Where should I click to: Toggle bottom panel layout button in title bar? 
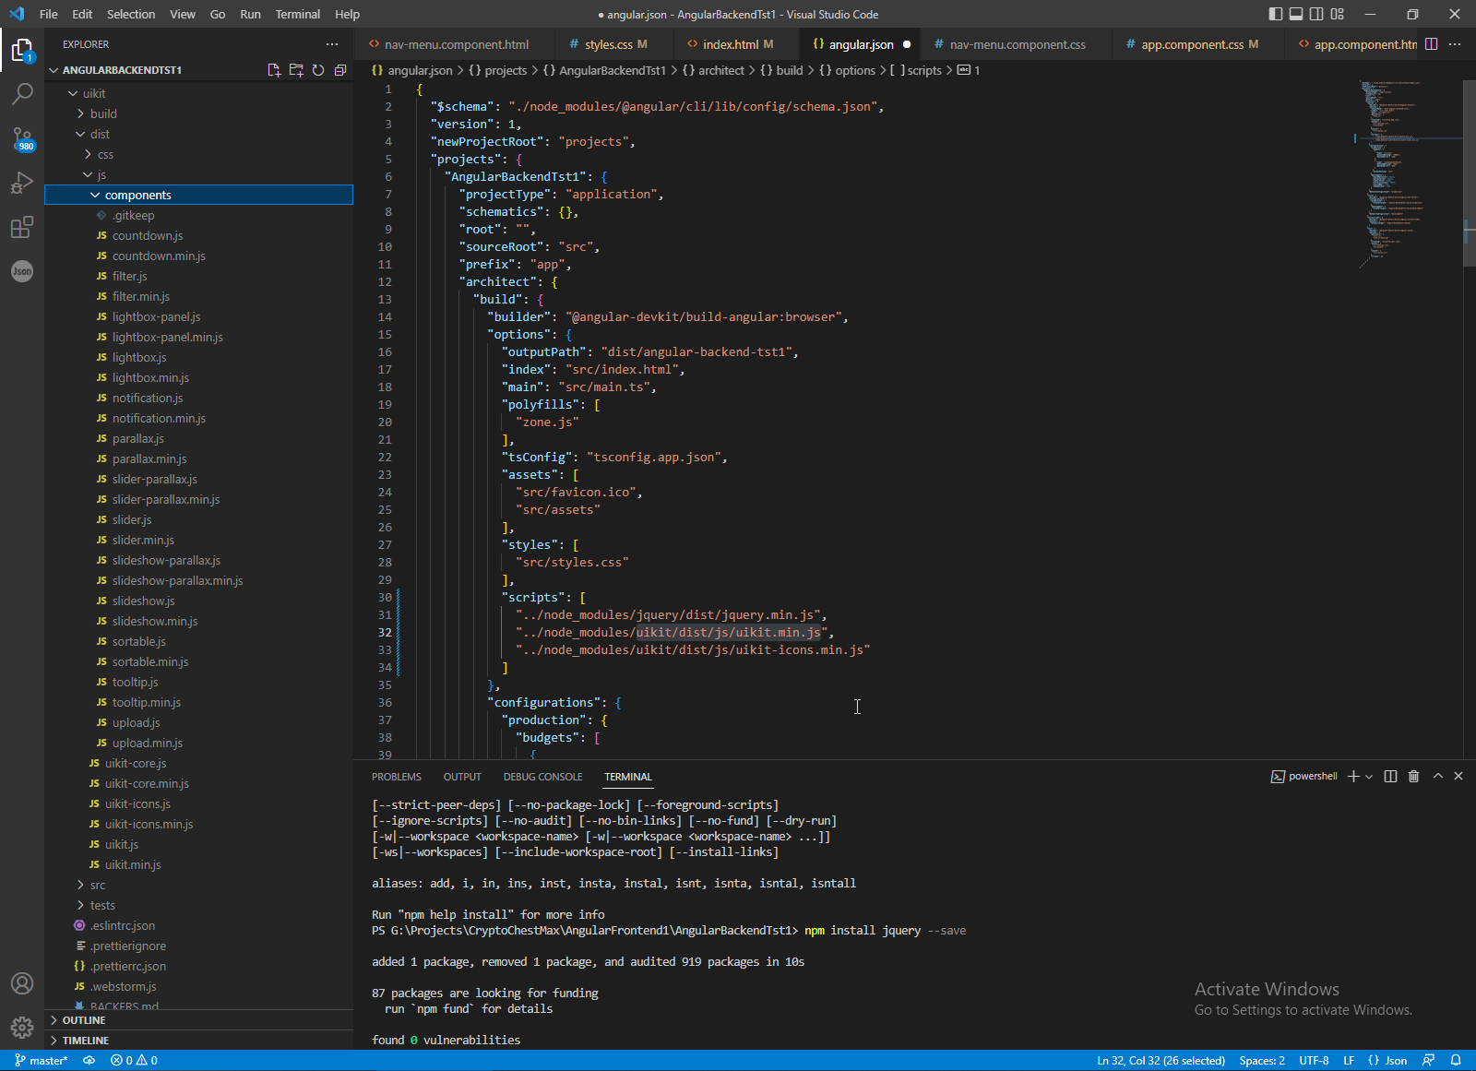1296,14
